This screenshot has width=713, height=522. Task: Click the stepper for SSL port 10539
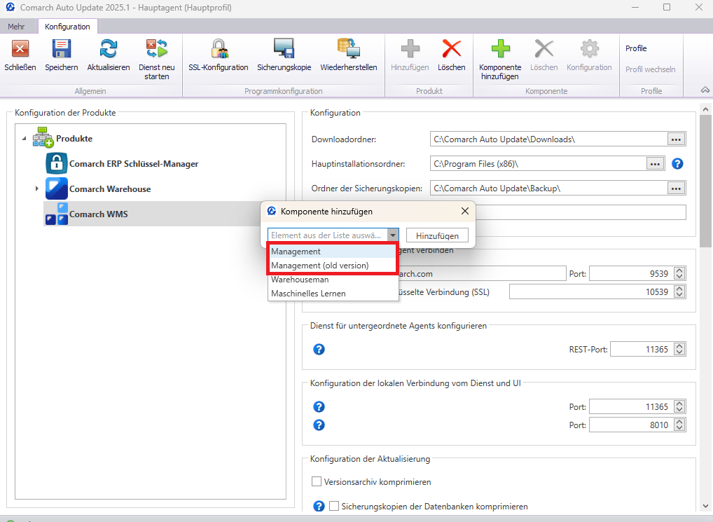coord(679,291)
